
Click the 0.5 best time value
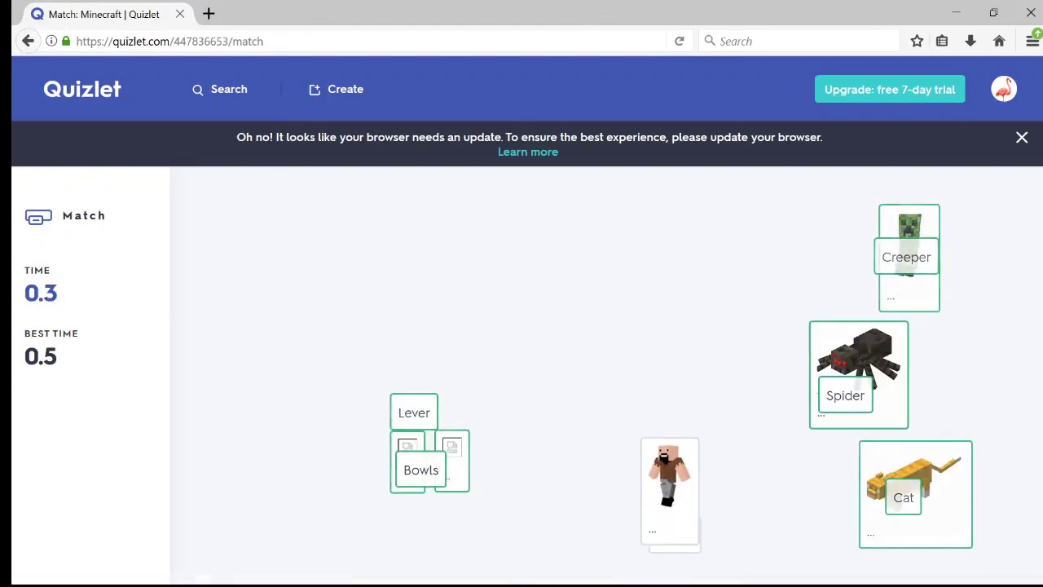pos(41,356)
